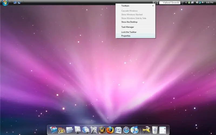Click the green messenger buddy tray icon

click(x=189, y=2)
